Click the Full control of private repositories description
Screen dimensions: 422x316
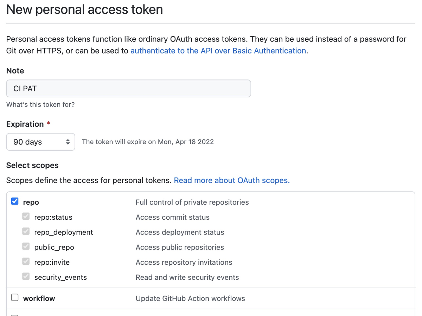(192, 202)
